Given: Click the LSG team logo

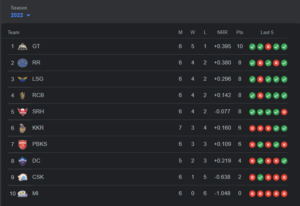Looking at the screenshot, I should (23, 79).
